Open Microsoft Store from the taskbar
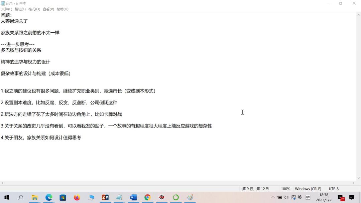This screenshot has height=203, width=361. (63, 197)
